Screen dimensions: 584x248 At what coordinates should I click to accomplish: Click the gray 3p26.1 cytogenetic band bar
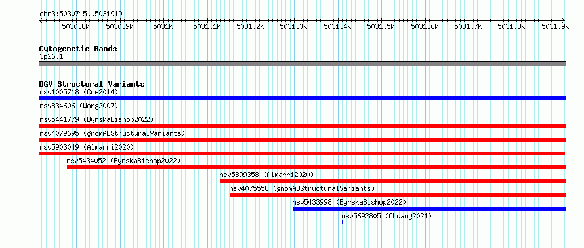302,64
